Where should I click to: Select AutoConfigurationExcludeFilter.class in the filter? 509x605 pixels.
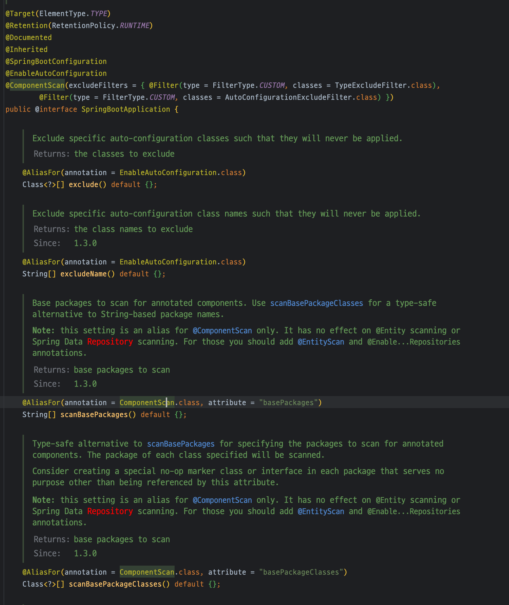click(x=301, y=97)
